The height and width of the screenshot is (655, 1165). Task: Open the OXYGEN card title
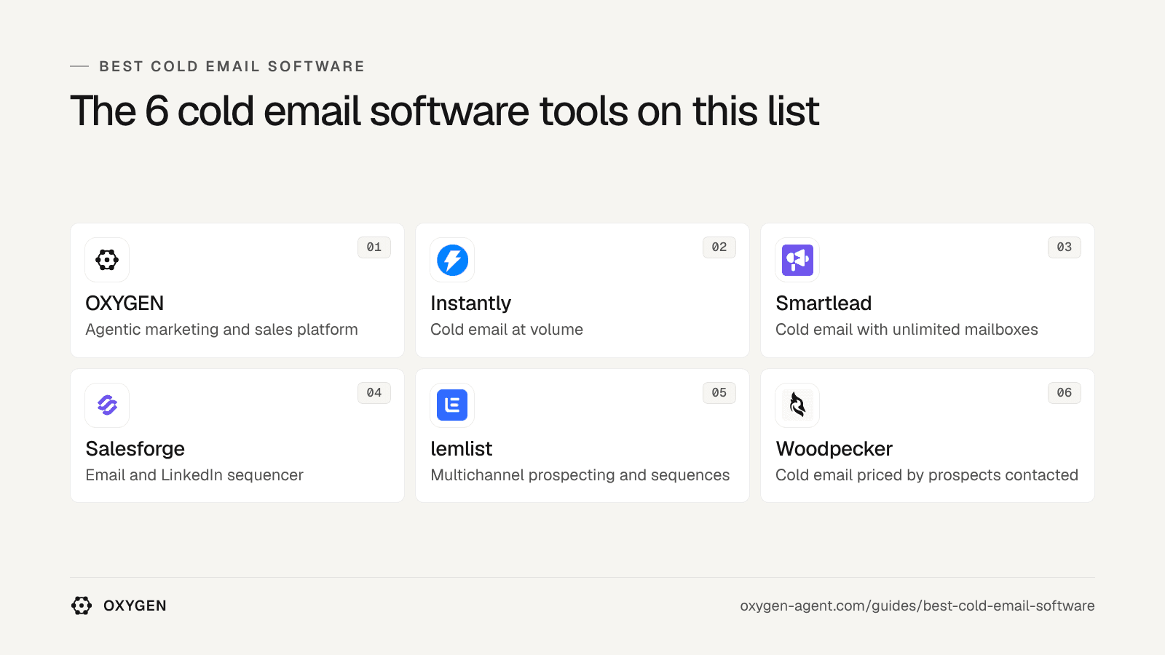coord(125,303)
